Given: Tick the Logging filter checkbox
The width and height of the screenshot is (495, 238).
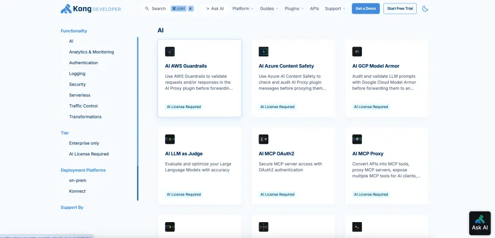Looking at the screenshot, I should tap(64, 73).
